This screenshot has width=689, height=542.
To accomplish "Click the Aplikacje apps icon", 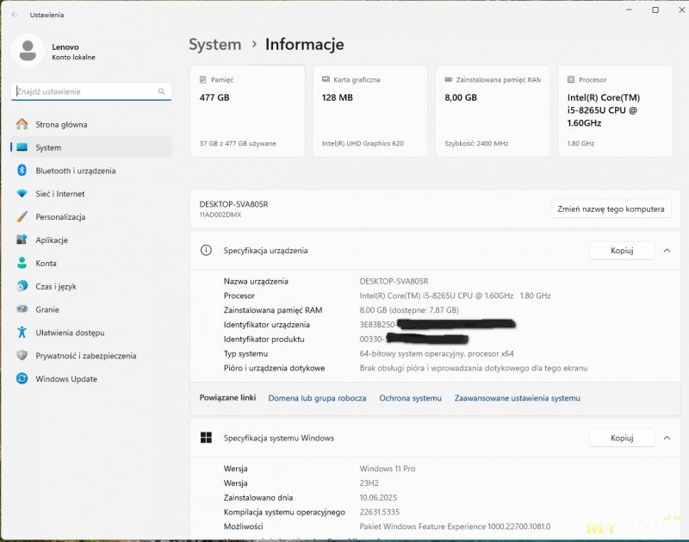I will coord(22,240).
